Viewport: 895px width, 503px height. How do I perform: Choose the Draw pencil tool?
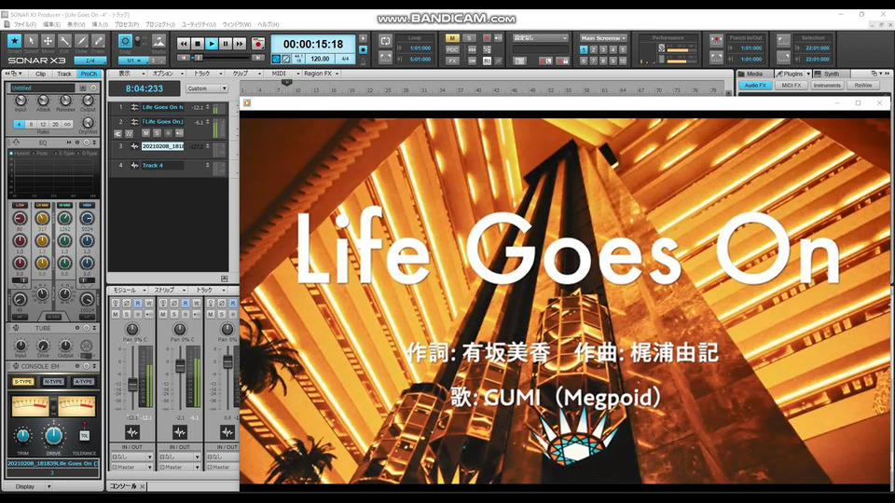point(81,41)
